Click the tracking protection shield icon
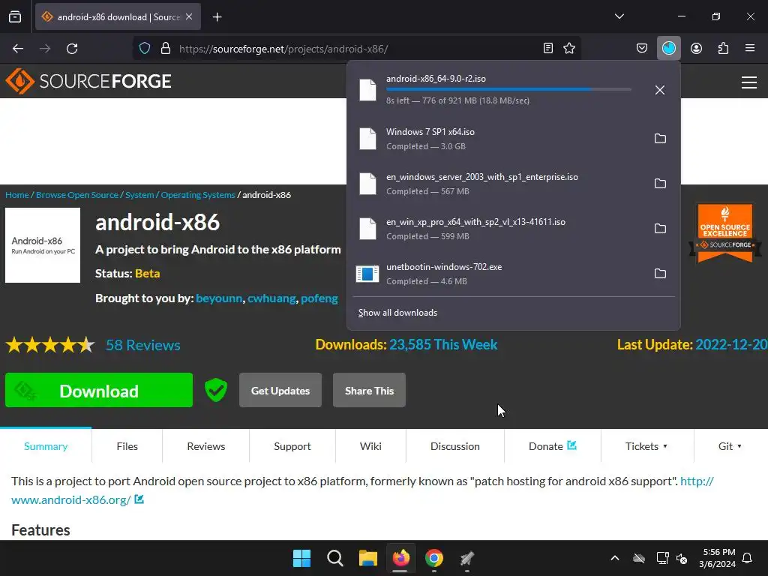Image resolution: width=768 pixels, height=576 pixels. (145, 48)
